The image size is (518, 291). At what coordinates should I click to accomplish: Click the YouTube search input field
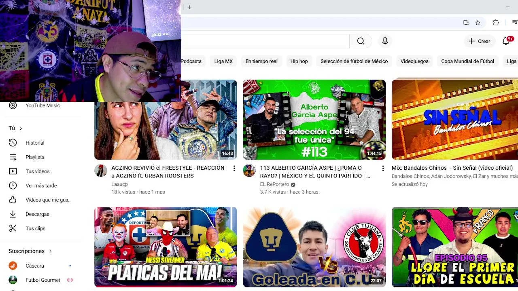point(265,41)
